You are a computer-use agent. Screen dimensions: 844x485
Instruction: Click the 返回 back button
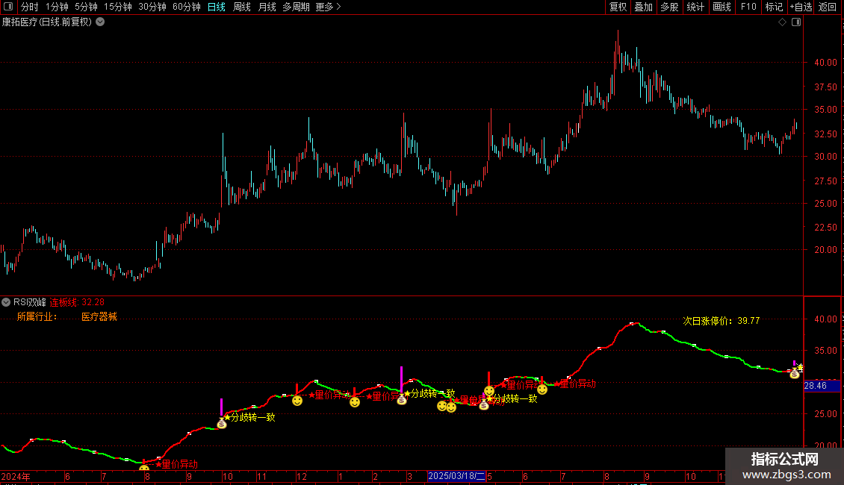[x=828, y=7]
